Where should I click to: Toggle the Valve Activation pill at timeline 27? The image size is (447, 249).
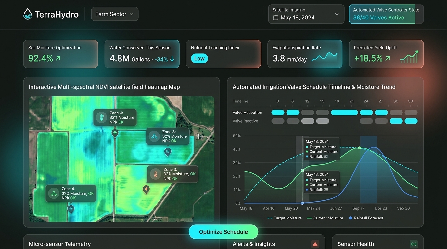(x=381, y=113)
